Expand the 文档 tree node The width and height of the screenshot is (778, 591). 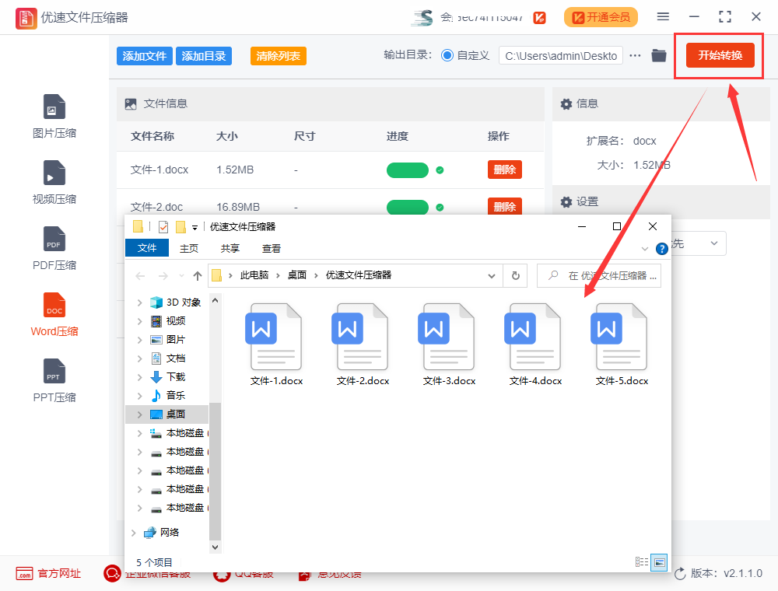coord(139,358)
